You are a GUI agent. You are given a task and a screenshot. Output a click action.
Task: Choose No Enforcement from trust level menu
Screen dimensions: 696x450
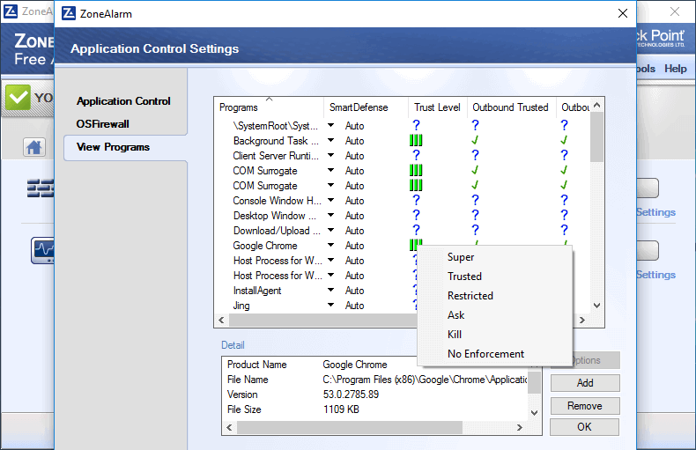[x=495, y=354]
